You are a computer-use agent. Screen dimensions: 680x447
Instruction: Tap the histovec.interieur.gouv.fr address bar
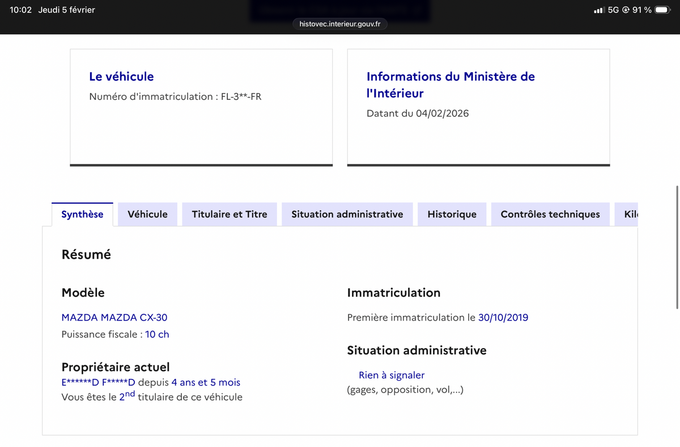pyautogui.click(x=340, y=24)
